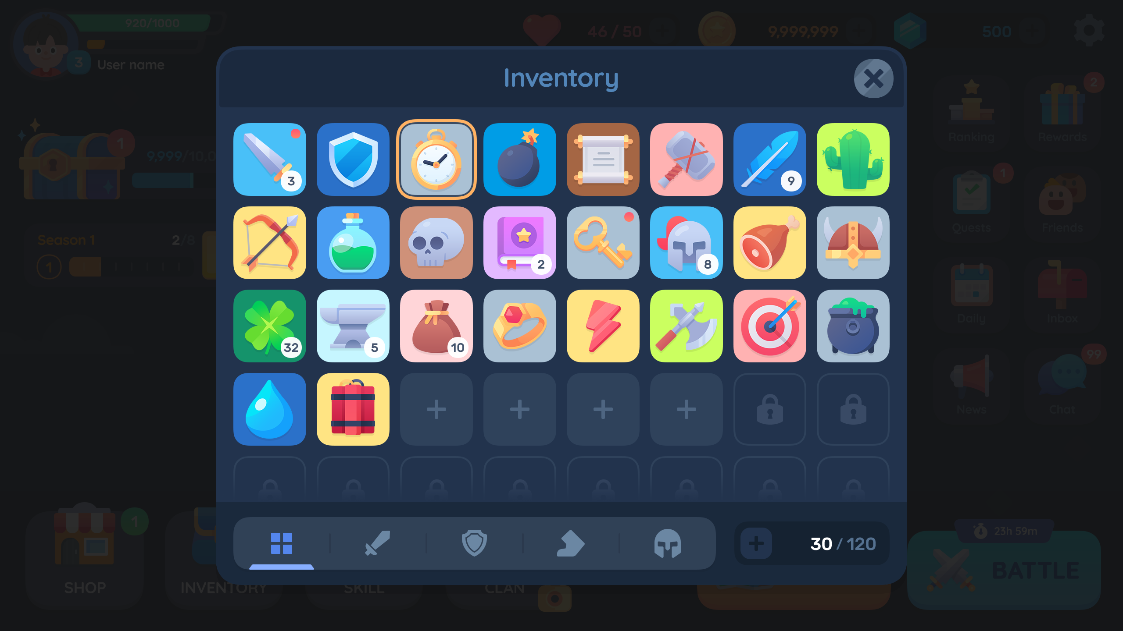Screen dimensions: 1123x631
Task: Pick the golden key item
Action: click(x=603, y=243)
